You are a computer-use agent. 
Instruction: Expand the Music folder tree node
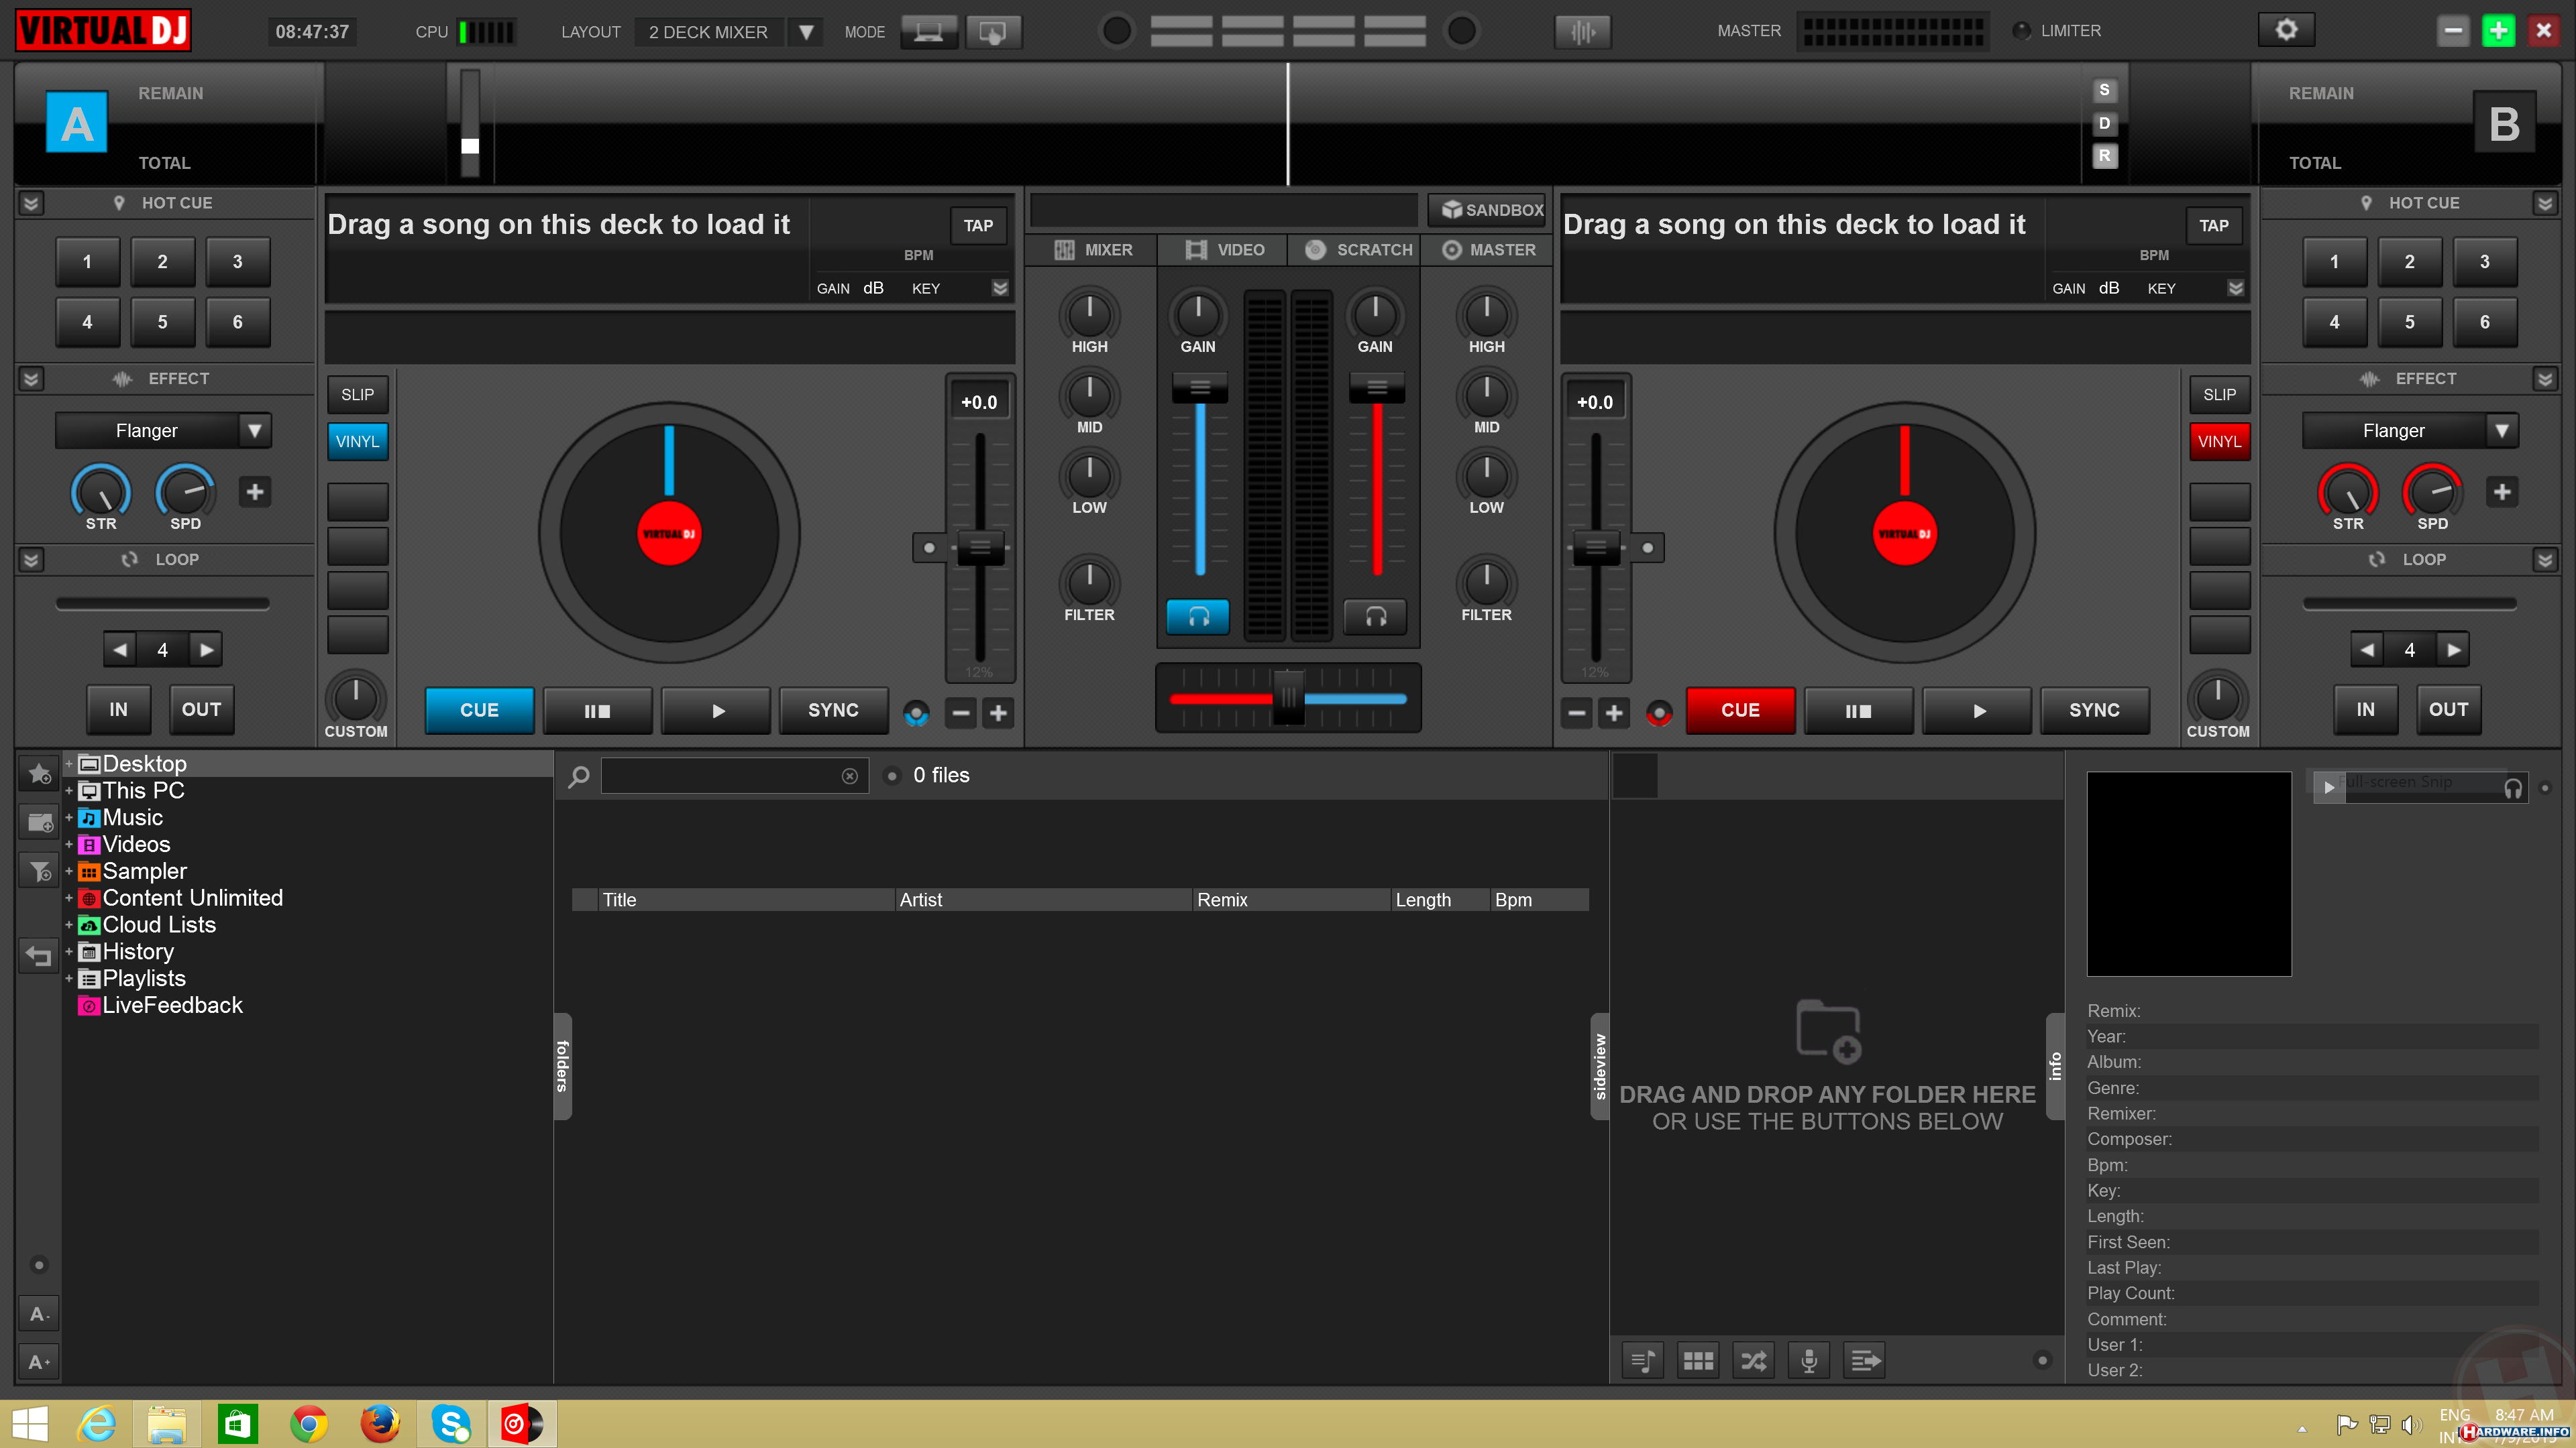tap(69, 817)
